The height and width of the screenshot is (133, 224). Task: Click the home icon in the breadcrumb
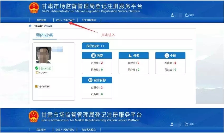[x=30, y=26]
